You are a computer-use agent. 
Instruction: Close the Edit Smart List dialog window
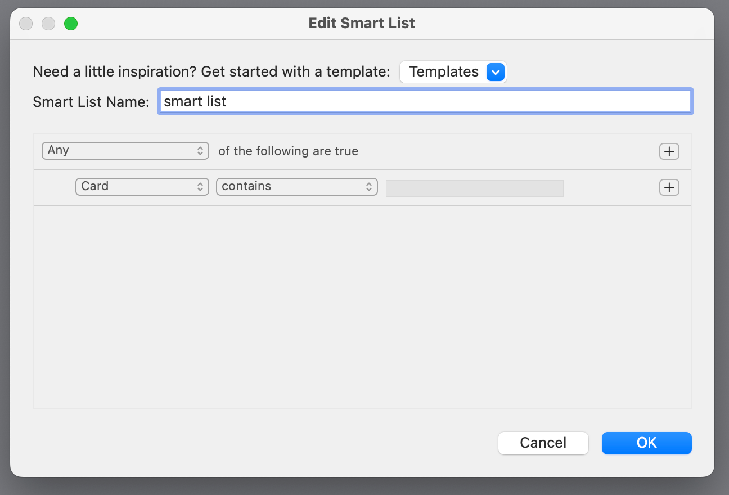click(x=26, y=24)
